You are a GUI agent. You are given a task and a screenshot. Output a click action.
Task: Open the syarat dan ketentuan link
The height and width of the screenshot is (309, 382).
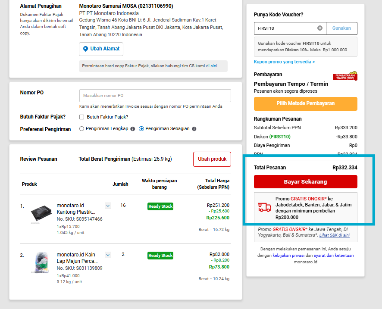(x=334, y=256)
